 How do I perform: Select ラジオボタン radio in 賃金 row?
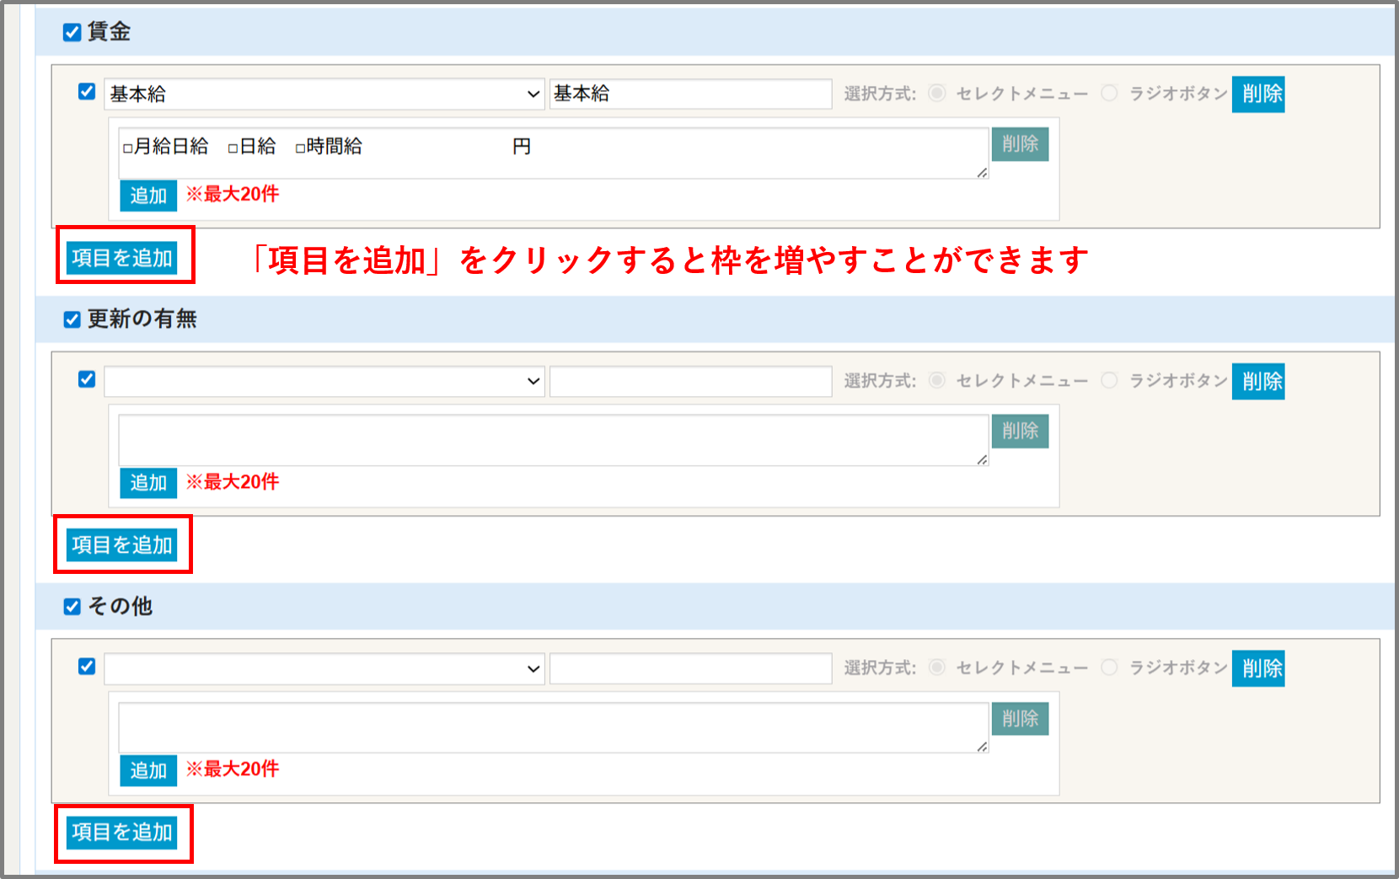pyautogui.click(x=1110, y=93)
